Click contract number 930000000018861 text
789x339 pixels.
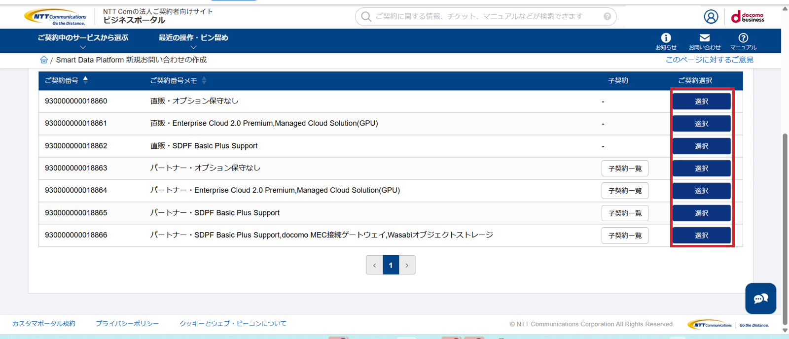point(76,123)
